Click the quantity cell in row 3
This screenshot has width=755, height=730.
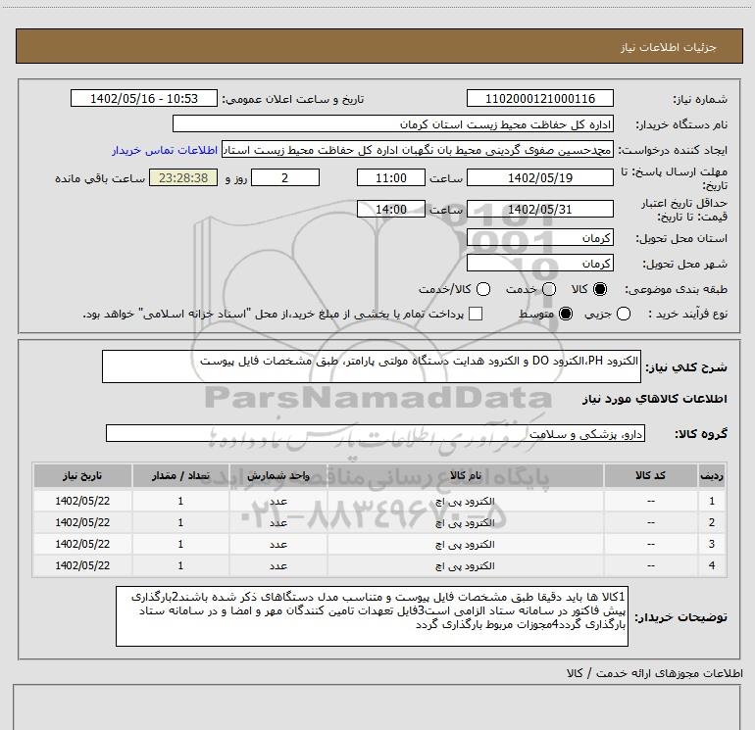click(180, 544)
